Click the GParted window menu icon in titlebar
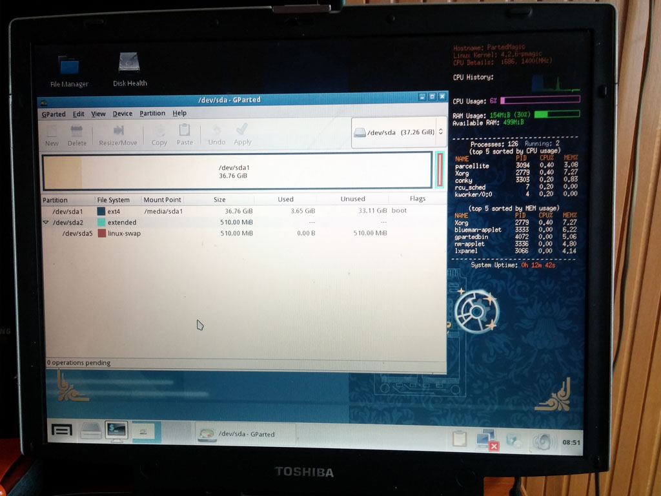The width and height of the screenshot is (661, 496). click(44, 103)
